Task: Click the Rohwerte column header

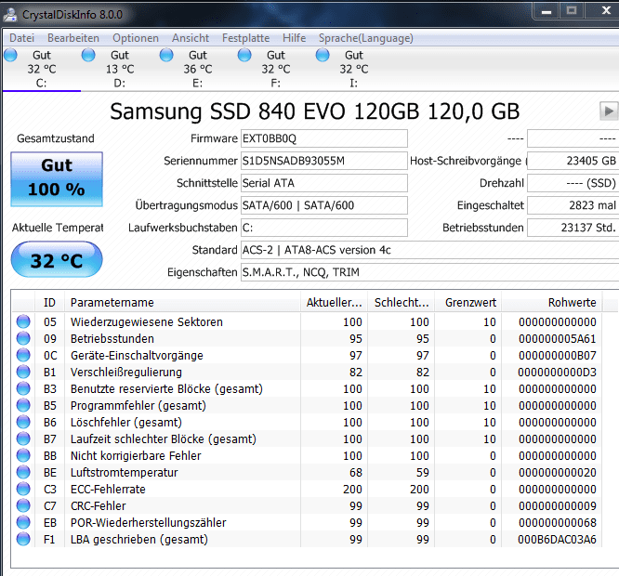Action: click(x=552, y=303)
